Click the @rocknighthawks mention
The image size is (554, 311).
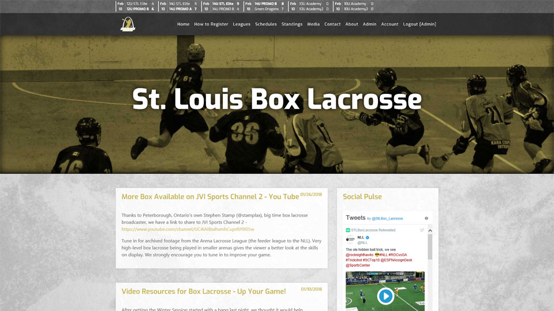pyautogui.click(x=360, y=255)
